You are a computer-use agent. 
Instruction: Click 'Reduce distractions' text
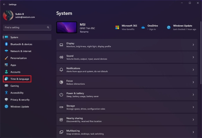(x=76, y=84)
